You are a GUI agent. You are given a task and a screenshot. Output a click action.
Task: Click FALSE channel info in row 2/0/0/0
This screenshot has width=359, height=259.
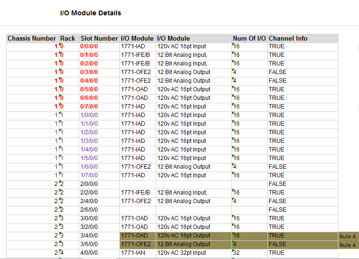point(303,184)
